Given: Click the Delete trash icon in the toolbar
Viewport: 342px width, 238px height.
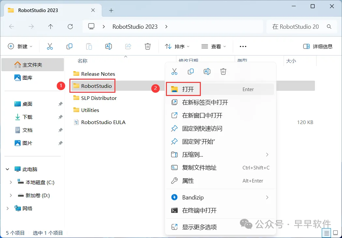Looking at the screenshot, I should pos(148,46).
